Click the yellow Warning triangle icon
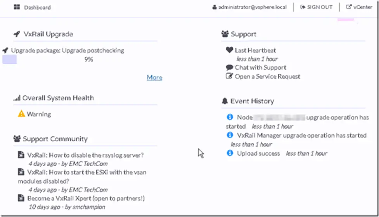379x217 pixels. click(x=21, y=113)
